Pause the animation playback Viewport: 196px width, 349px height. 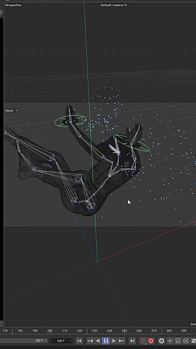106,341
